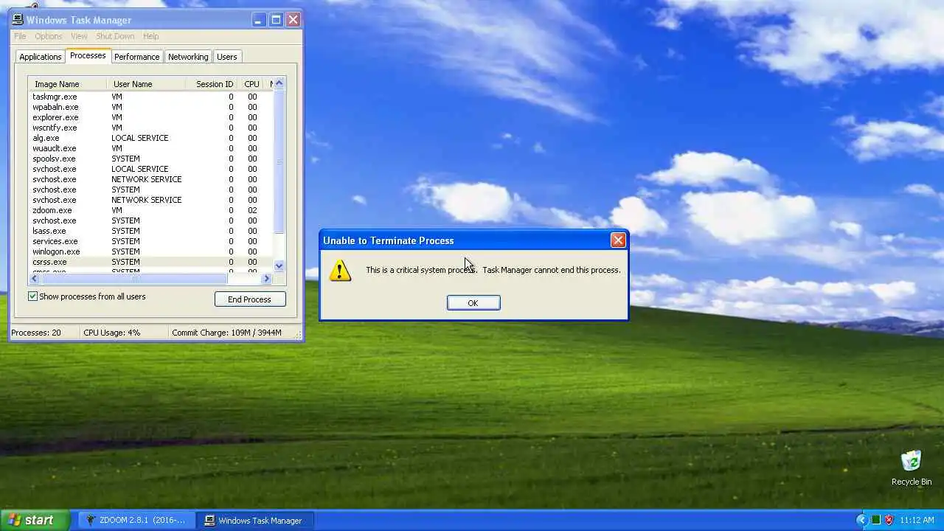944x531 pixels.
Task: Select services.exe process row
Action: click(150, 241)
